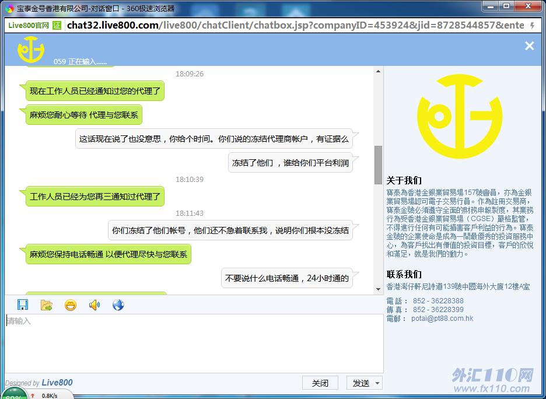
Task: Click message 工作人员已经为您再三通知过代理了
Action: [x=94, y=197]
